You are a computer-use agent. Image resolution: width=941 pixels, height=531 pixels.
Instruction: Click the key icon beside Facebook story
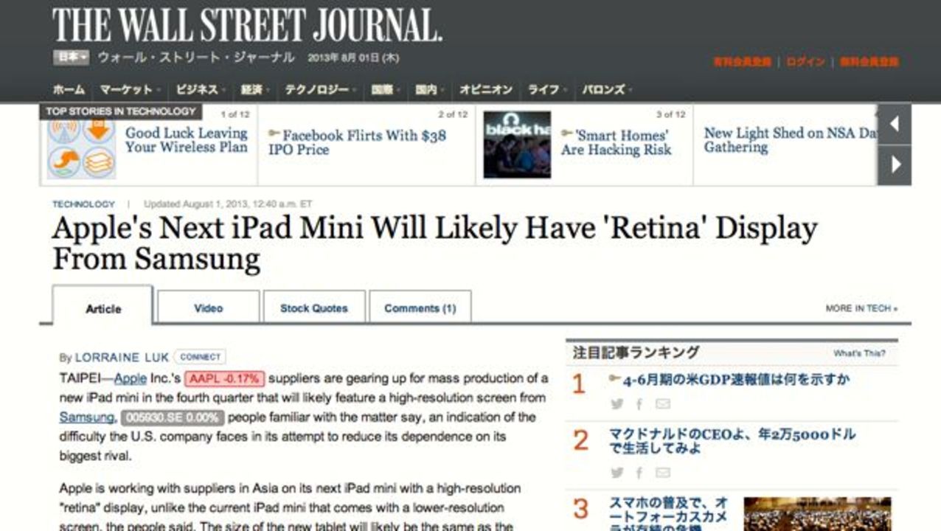point(274,133)
